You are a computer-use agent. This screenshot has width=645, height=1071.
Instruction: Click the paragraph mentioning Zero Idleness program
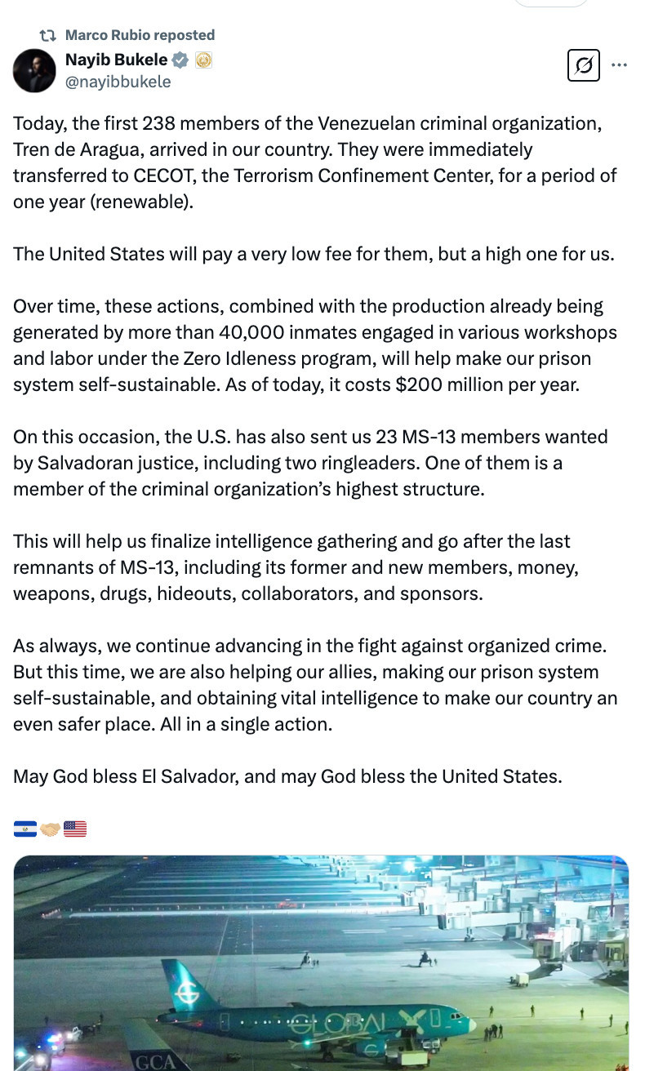tap(314, 345)
